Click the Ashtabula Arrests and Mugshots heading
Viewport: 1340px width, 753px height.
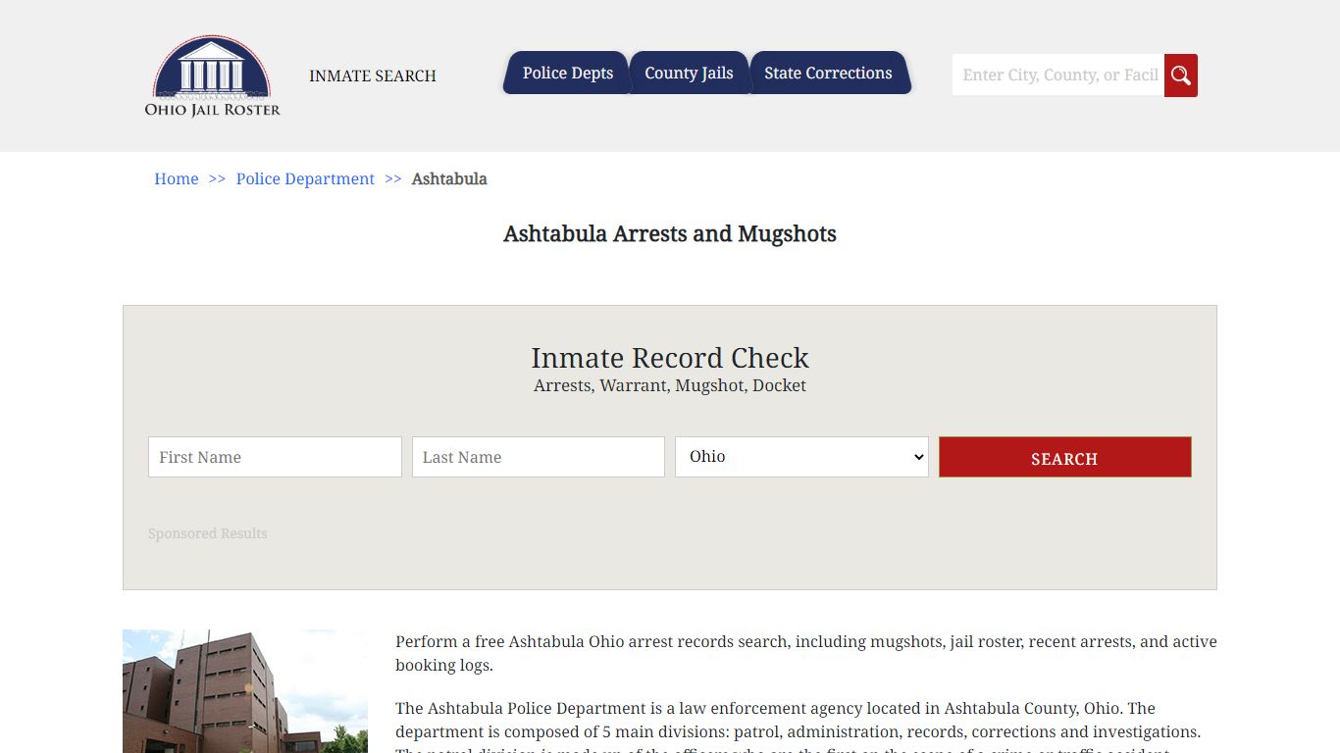click(670, 234)
